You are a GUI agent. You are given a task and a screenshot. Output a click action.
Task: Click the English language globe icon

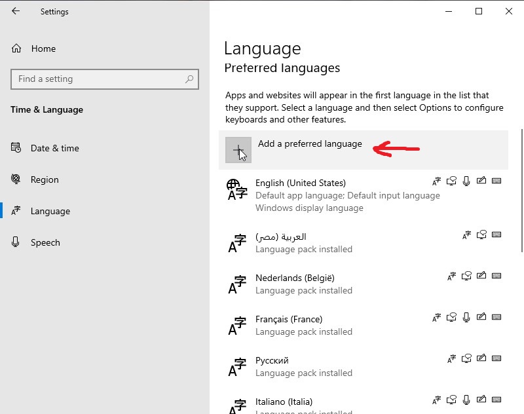pyautogui.click(x=237, y=189)
